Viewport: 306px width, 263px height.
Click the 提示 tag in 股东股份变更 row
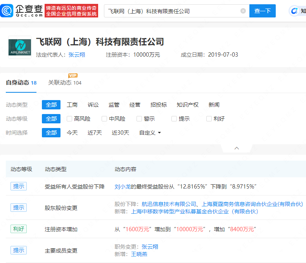(x=19, y=208)
